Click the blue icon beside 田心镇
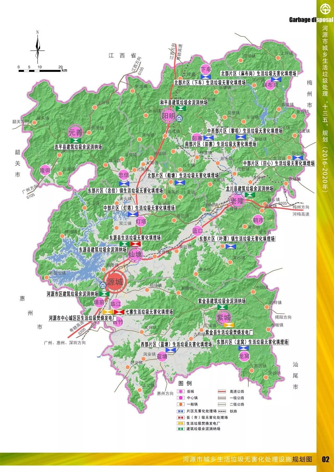Viewport: 334px width, 472px height. point(298,157)
